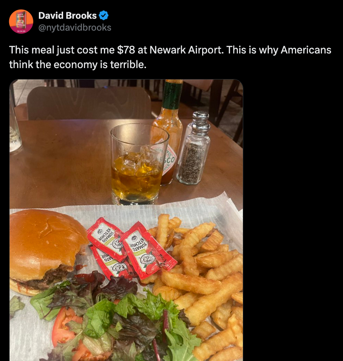Click the tweet text about Newark Airport

click(x=170, y=57)
